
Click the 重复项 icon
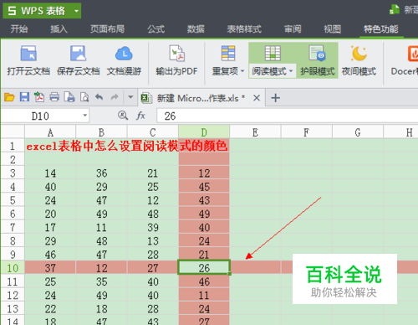[227, 53]
